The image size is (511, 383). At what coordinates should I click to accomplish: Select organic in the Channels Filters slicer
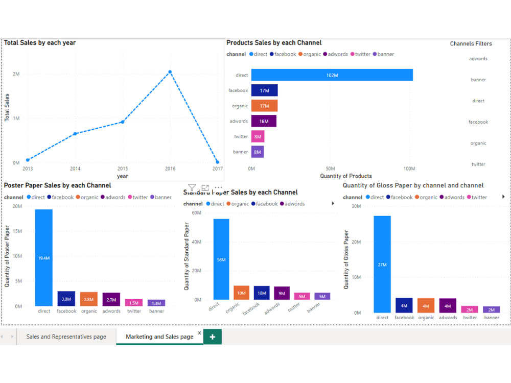[x=478, y=143]
